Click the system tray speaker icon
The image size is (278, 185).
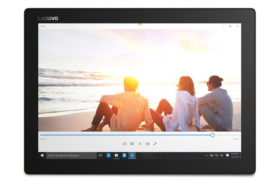221,155
